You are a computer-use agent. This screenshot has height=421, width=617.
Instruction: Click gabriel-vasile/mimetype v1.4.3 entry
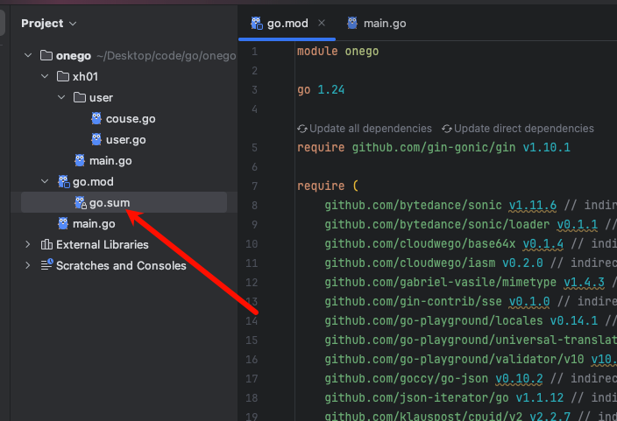tap(465, 282)
